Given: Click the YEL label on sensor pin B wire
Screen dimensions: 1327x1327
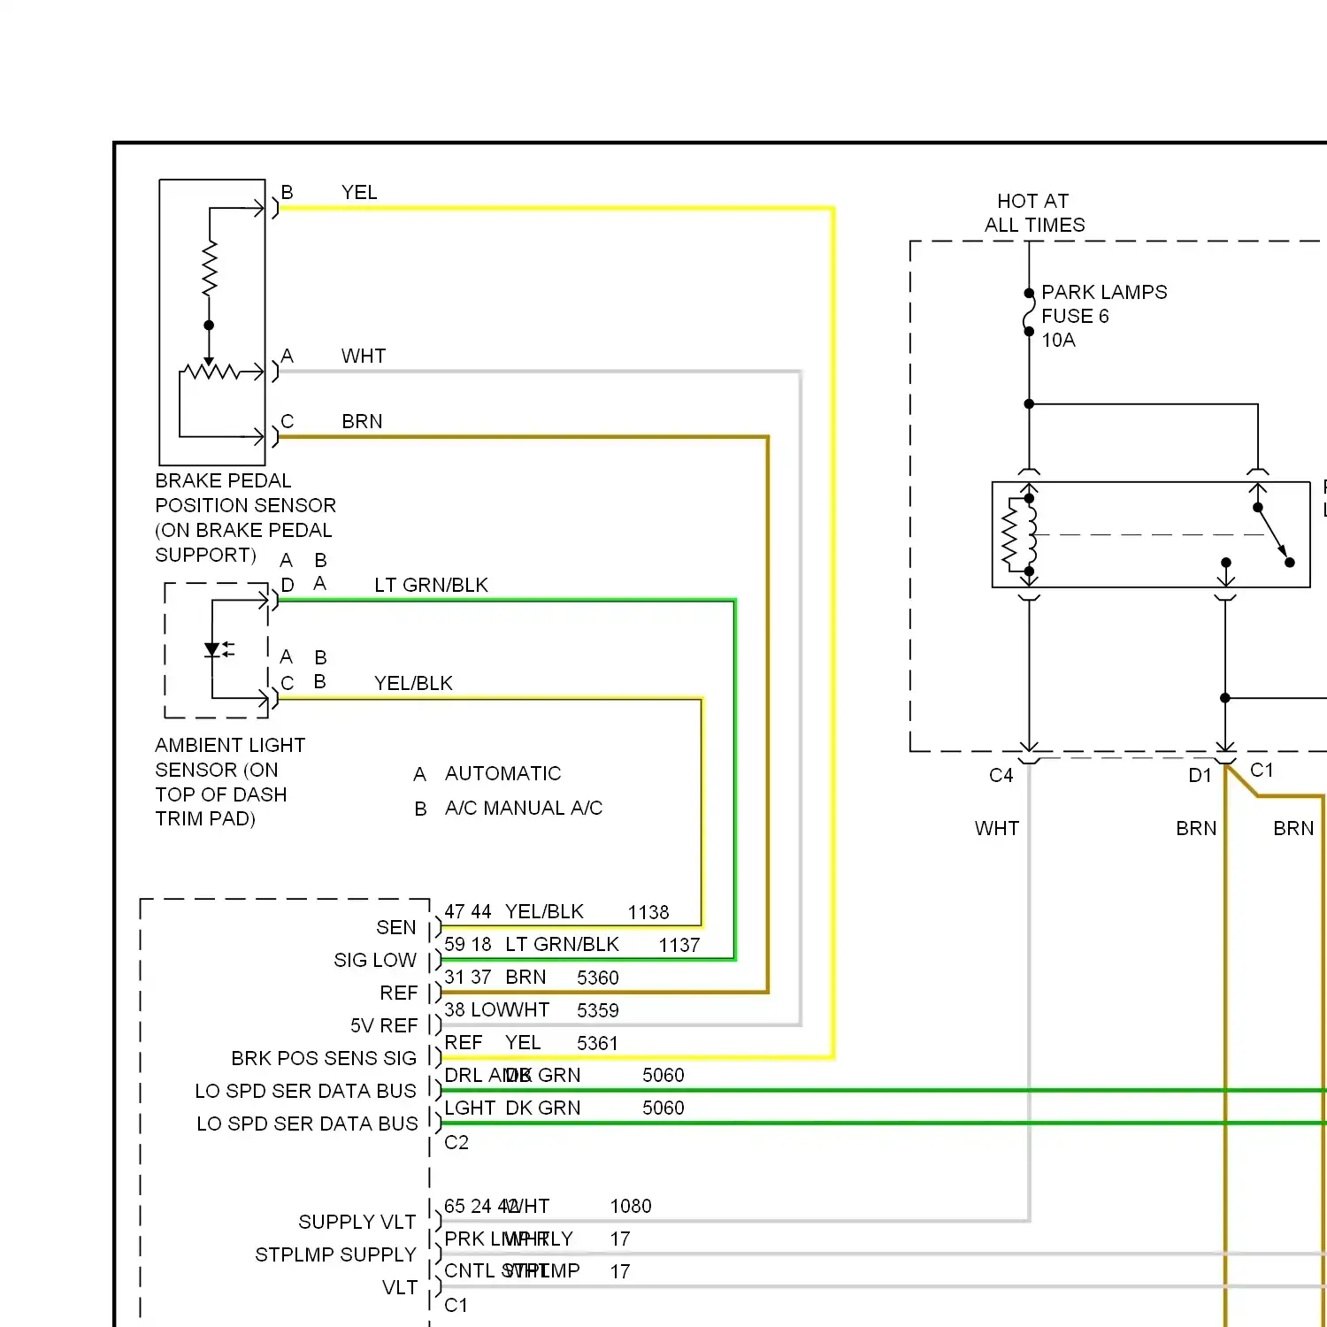Looking at the screenshot, I should [x=359, y=192].
